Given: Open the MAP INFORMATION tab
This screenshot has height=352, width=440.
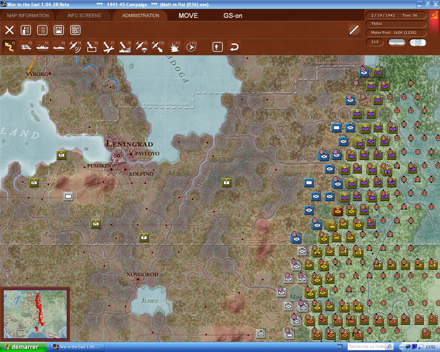Looking at the screenshot, I should [28, 15].
